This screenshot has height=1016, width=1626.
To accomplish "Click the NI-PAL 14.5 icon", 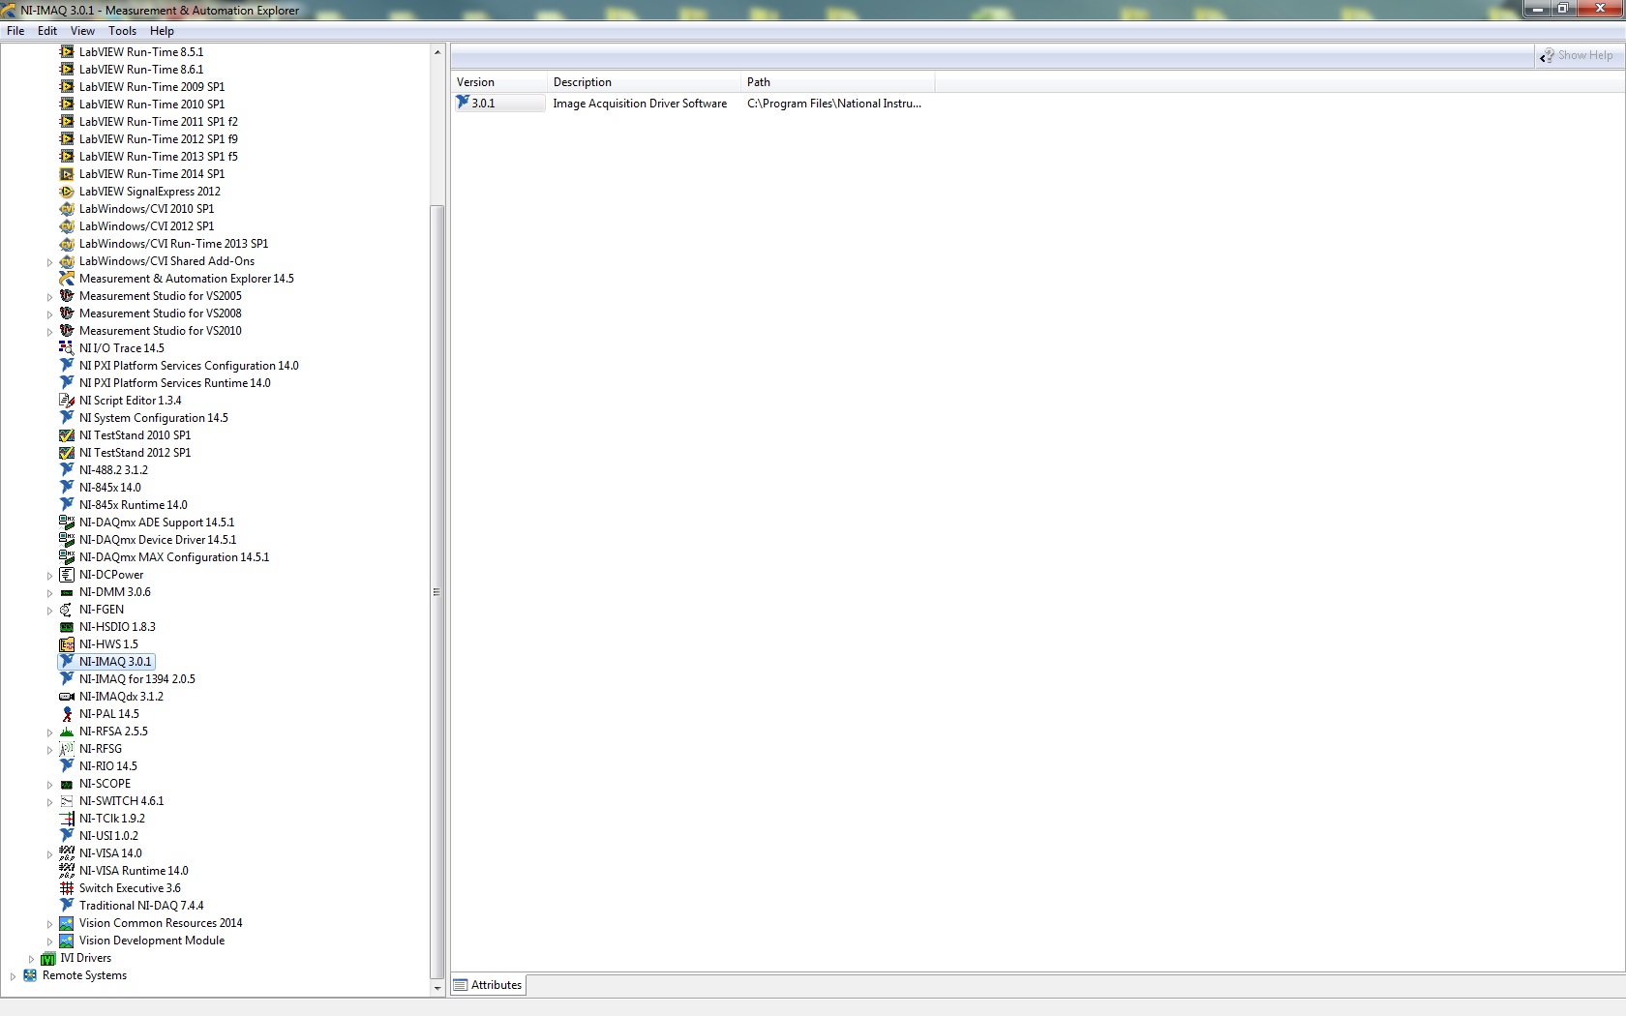I will [x=67, y=714].
